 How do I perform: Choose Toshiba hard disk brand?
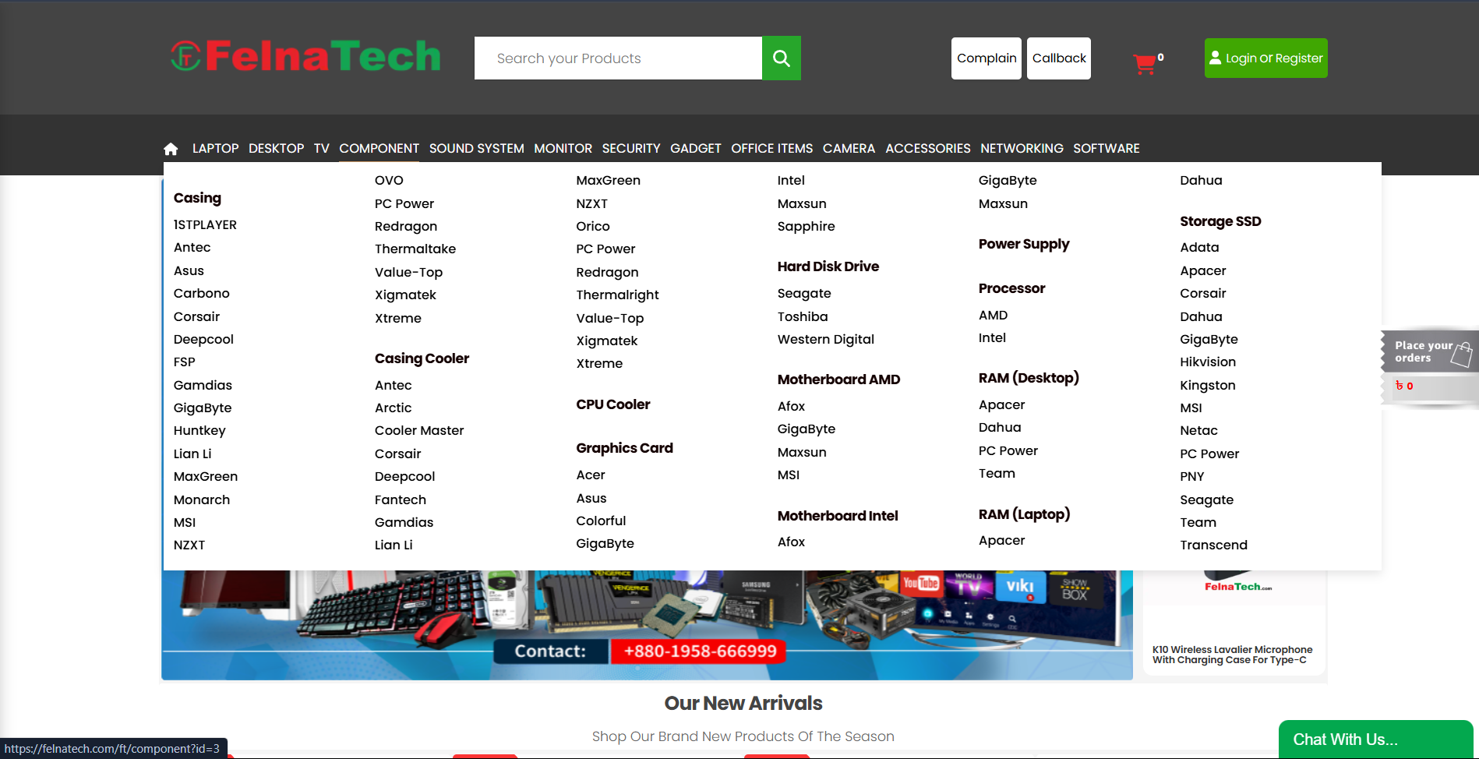tap(803, 316)
